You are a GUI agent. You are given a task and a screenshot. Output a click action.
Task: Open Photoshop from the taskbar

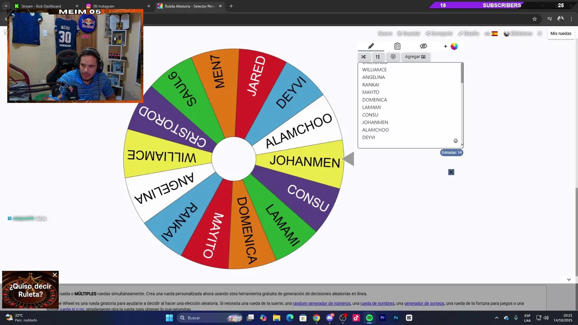pyautogui.click(x=396, y=318)
